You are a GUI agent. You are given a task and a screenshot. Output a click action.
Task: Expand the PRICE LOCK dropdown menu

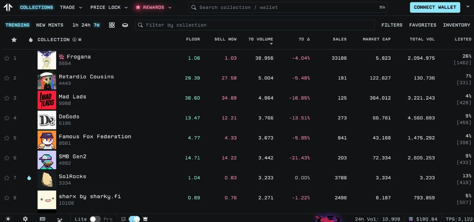pyautogui.click(x=109, y=7)
